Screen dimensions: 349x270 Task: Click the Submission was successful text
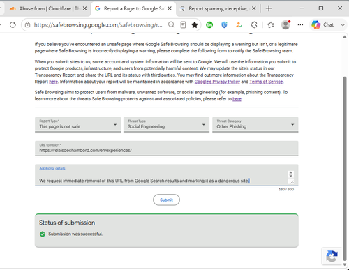(75, 234)
